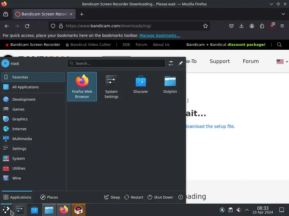The width and height of the screenshot is (289, 216).
Task: Click the clock showing 08:33
Action: [x=263, y=210]
